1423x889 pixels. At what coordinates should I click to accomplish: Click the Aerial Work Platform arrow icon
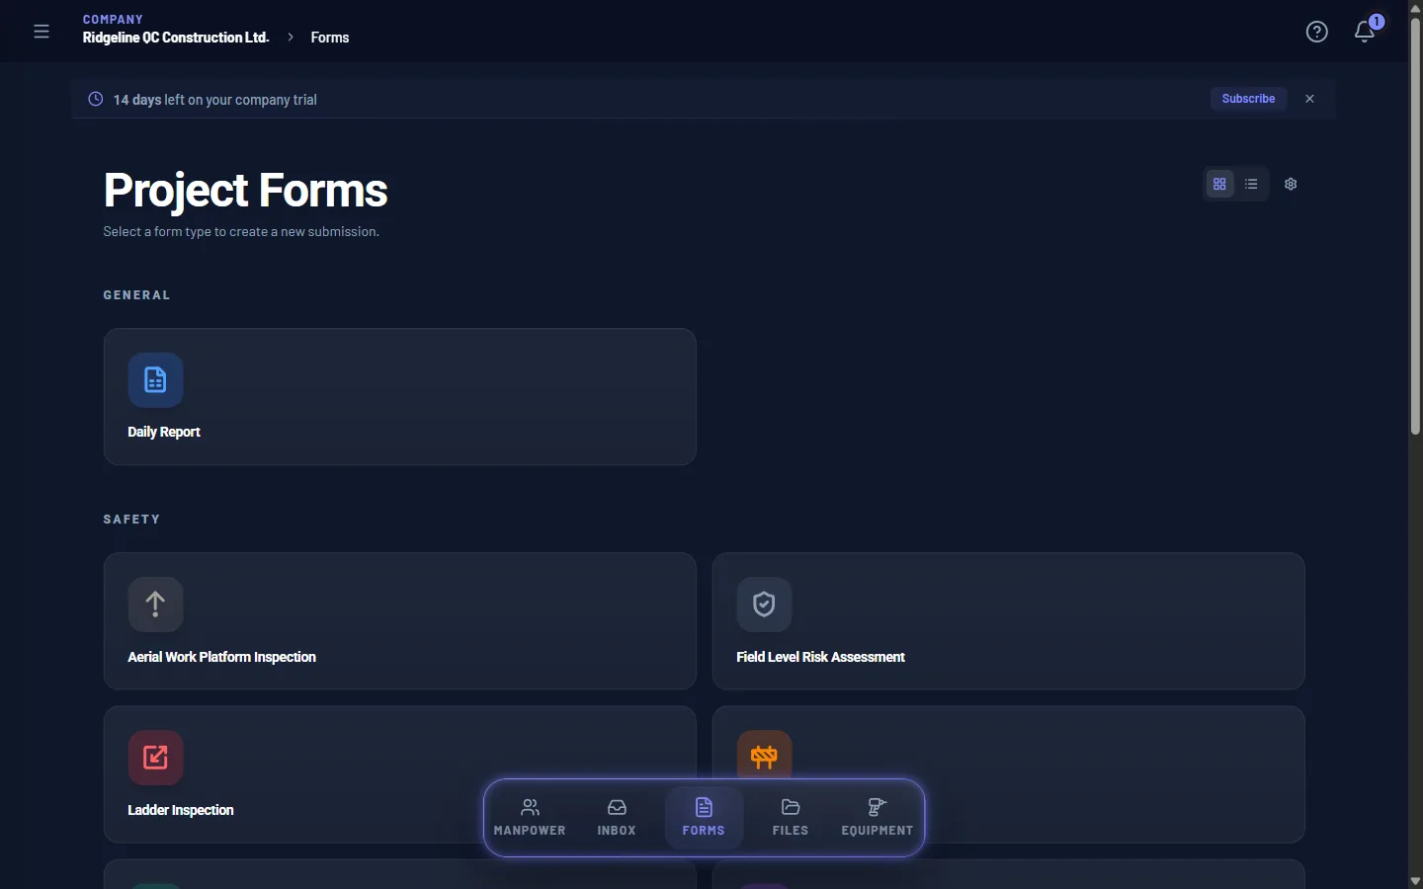[x=155, y=605]
